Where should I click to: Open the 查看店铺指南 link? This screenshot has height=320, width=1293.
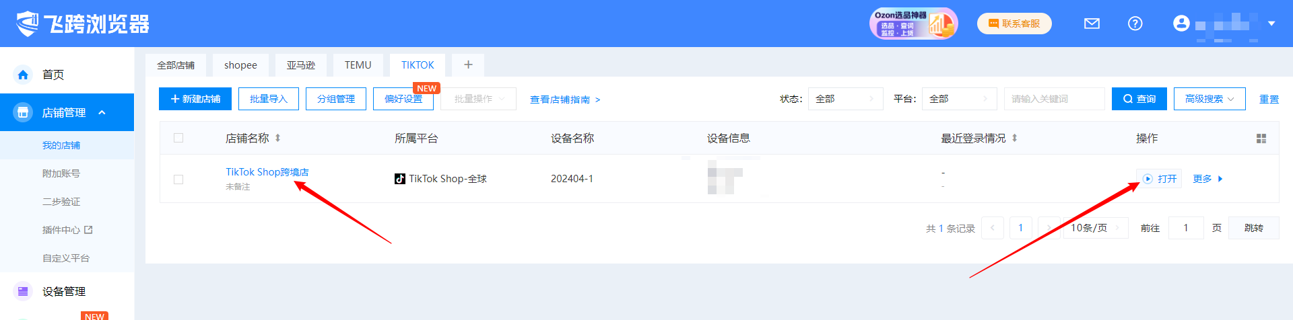(564, 99)
